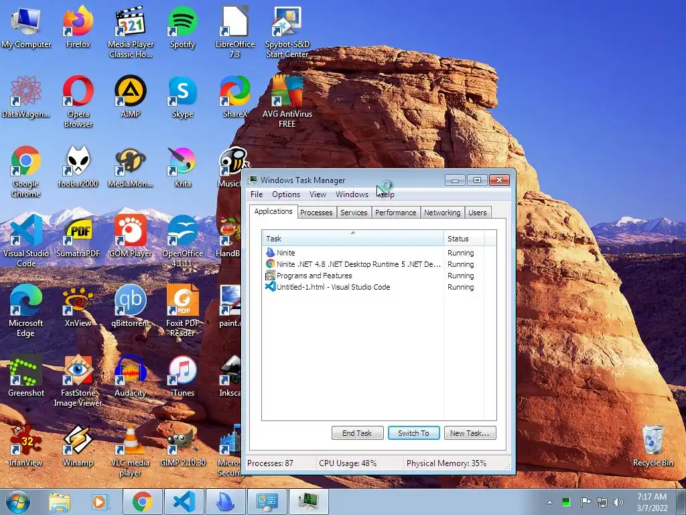Sort applications by Status column header
686x515 pixels.
tap(464, 238)
